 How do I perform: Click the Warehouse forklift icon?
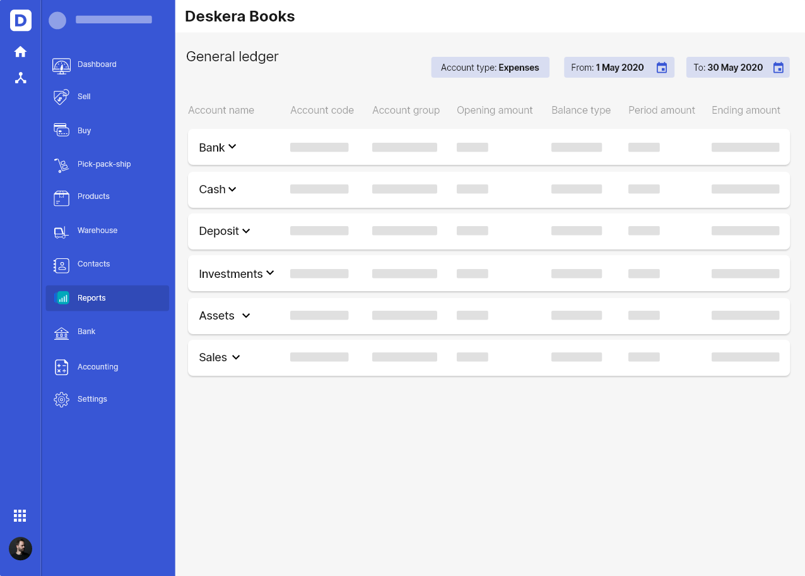pos(61,232)
